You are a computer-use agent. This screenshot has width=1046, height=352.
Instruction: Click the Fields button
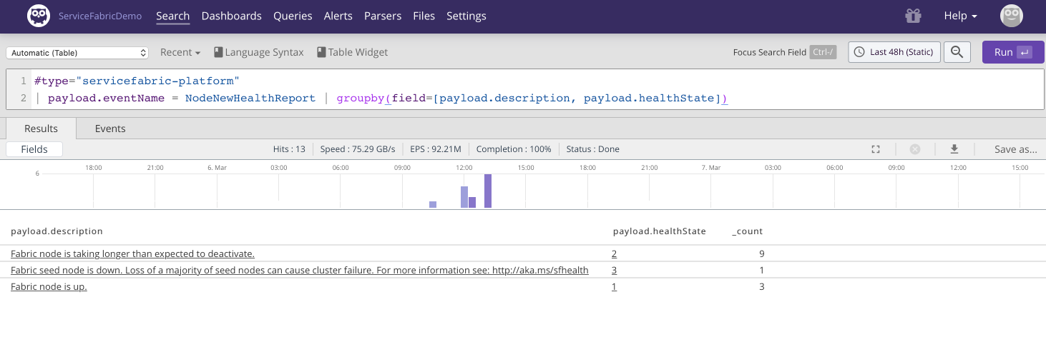[34, 149]
